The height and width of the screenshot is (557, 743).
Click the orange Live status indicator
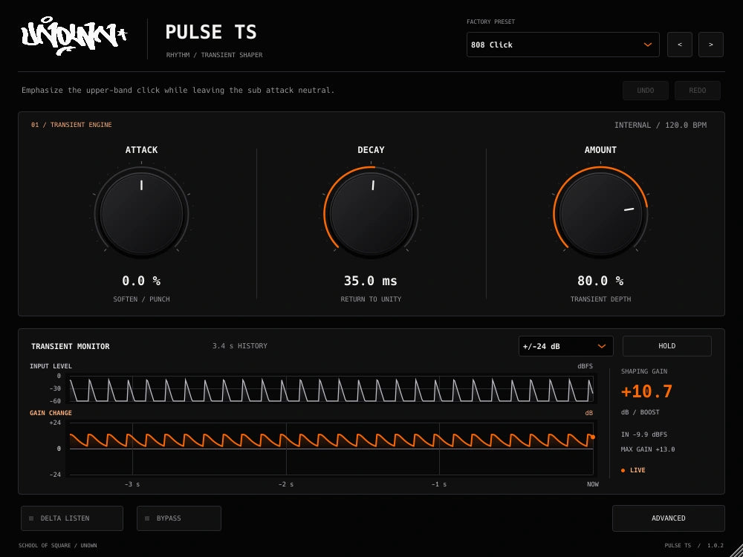point(633,470)
